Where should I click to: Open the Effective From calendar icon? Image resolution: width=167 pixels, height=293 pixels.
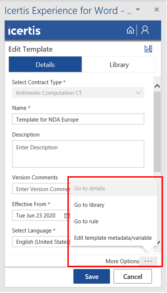[x=67, y=216]
